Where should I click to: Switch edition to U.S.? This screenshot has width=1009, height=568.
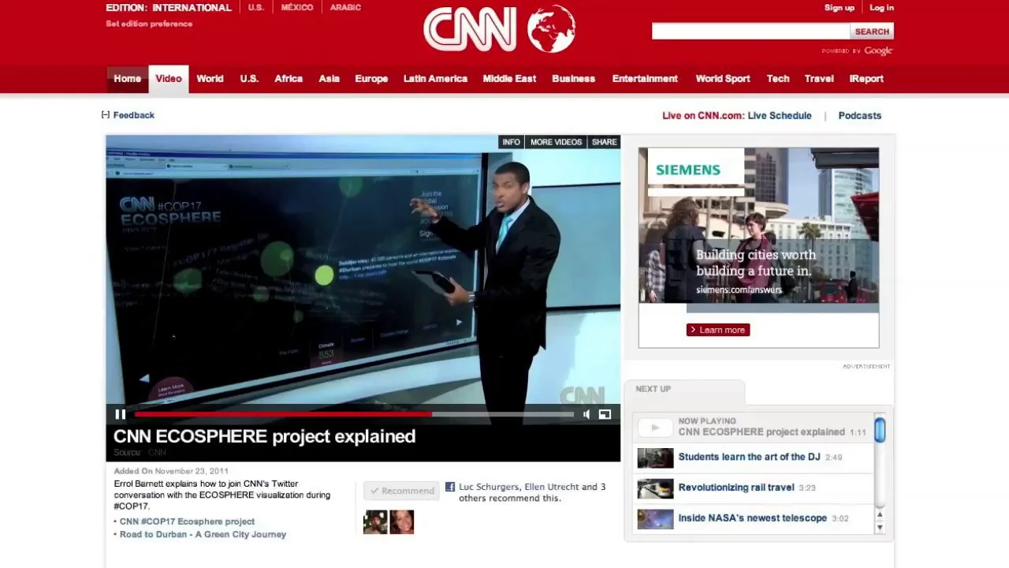tap(256, 7)
